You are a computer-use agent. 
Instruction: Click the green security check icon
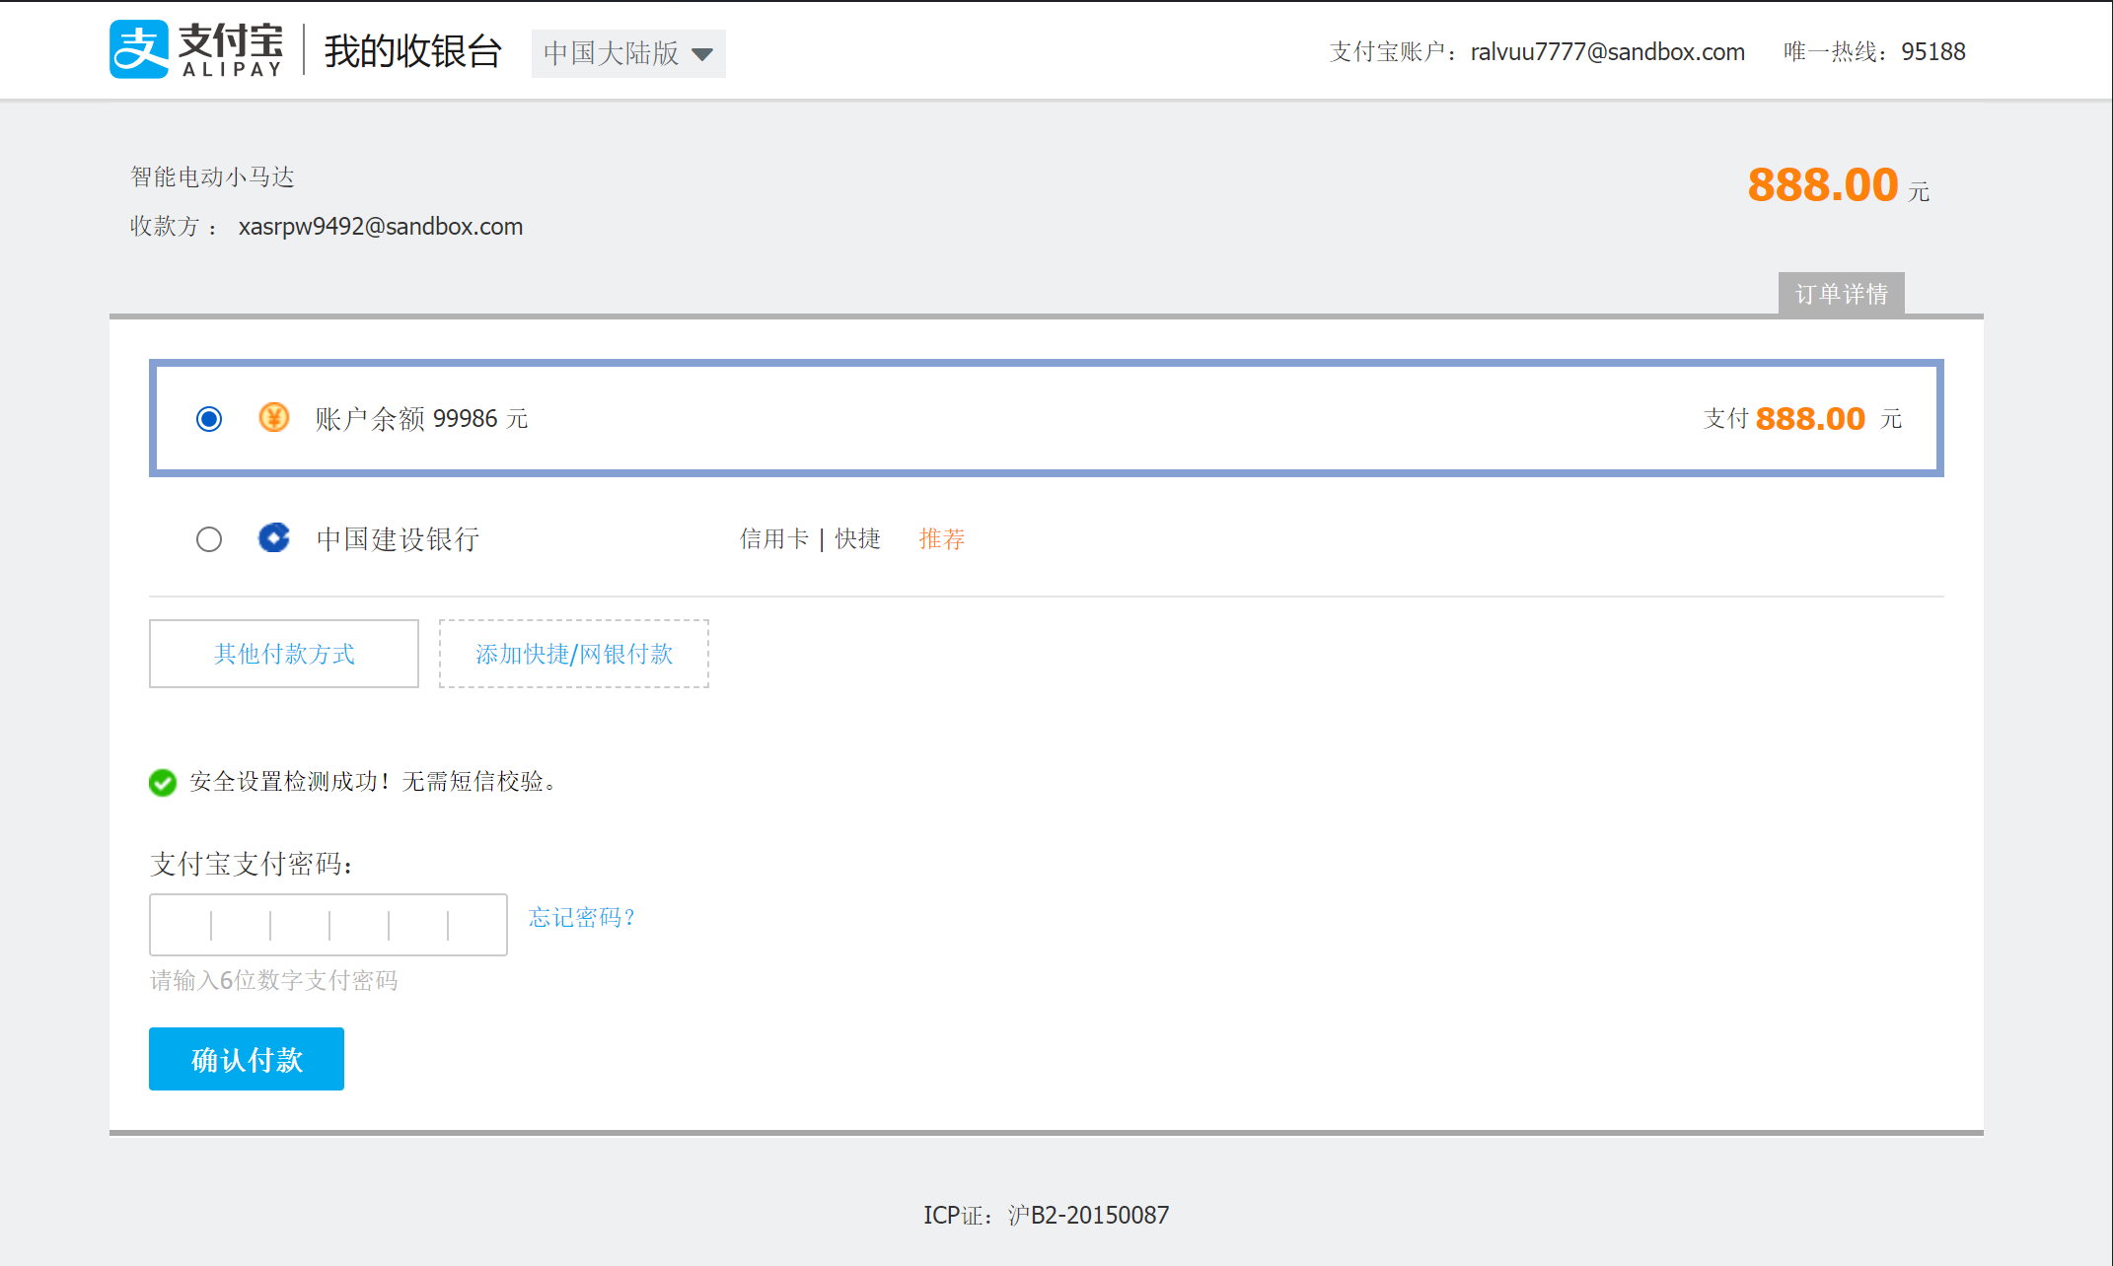click(x=163, y=782)
